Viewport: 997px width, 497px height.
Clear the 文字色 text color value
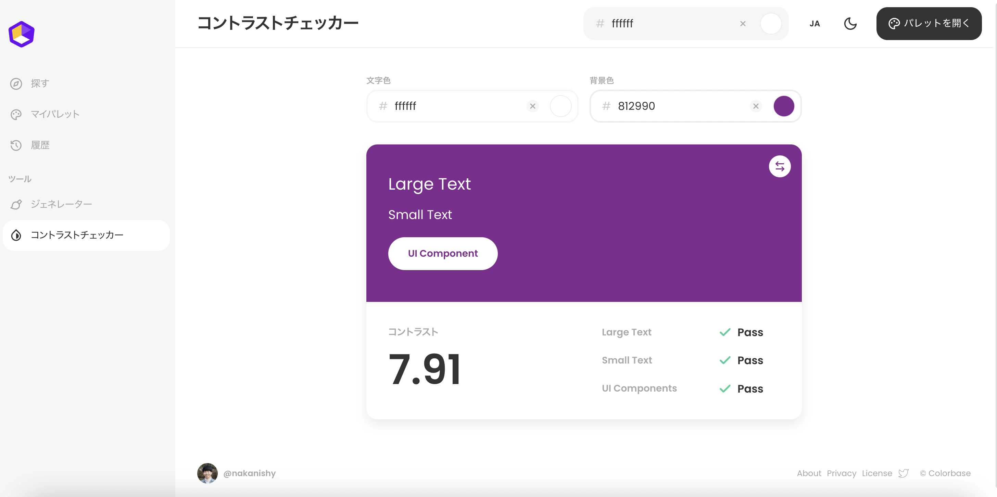(532, 106)
